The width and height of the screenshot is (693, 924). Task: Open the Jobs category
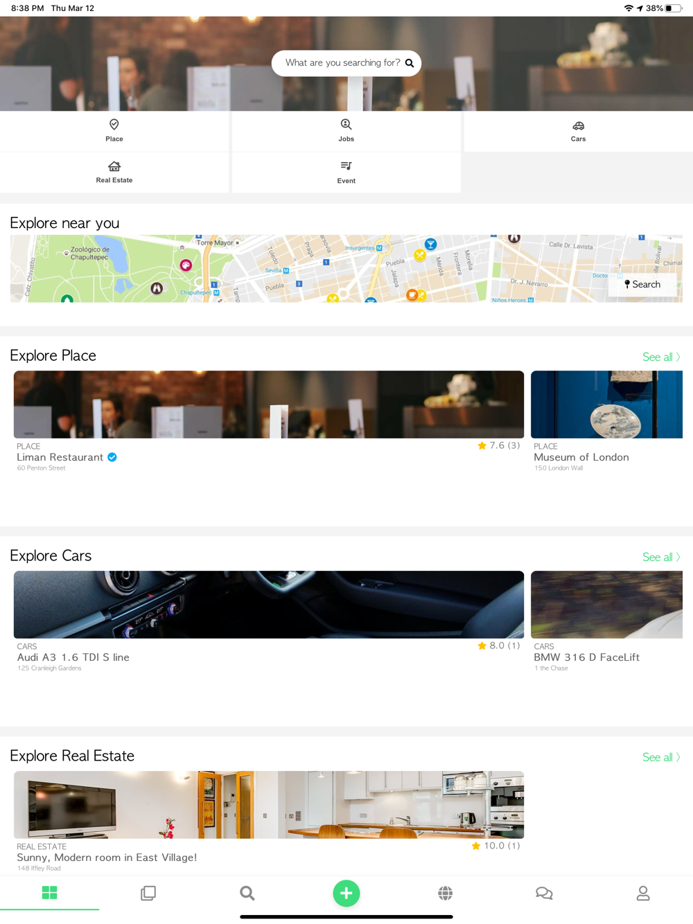pos(346,131)
